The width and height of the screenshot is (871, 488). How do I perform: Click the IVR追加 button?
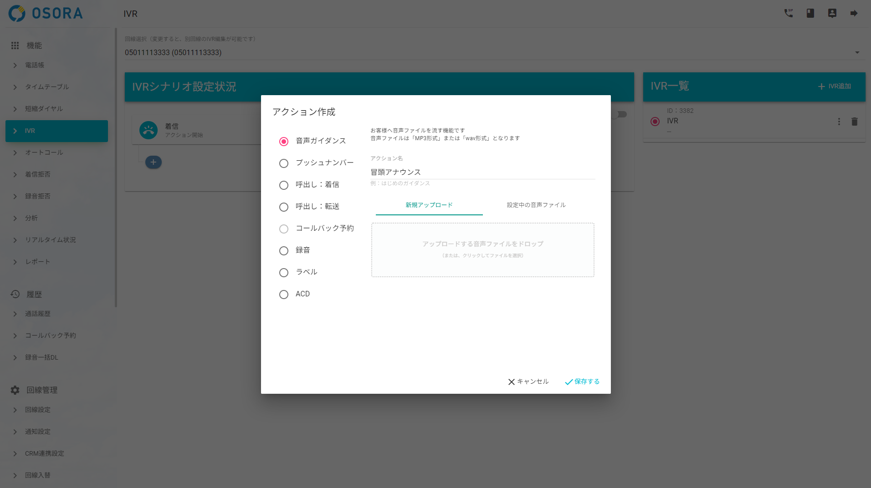(x=835, y=86)
